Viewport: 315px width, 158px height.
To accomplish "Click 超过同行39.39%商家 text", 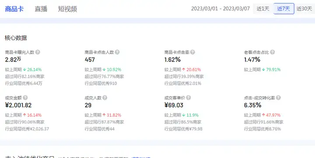I will tap(184, 76).
